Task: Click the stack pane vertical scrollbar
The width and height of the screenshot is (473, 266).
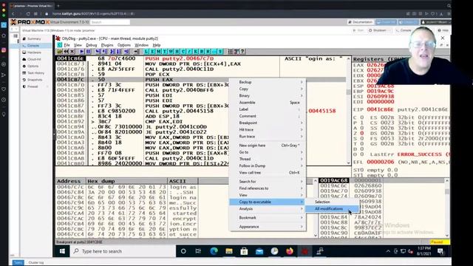Action: point(446,208)
